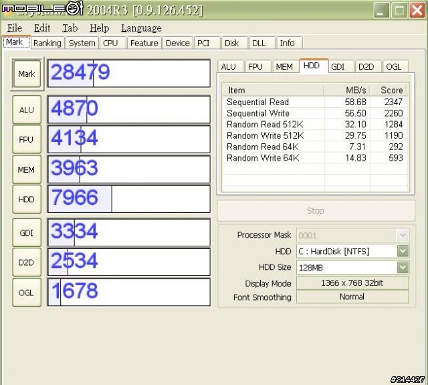Switch to the System tab
Image resolution: width=428 pixels, height=385 pixels.
click(82, 43)
